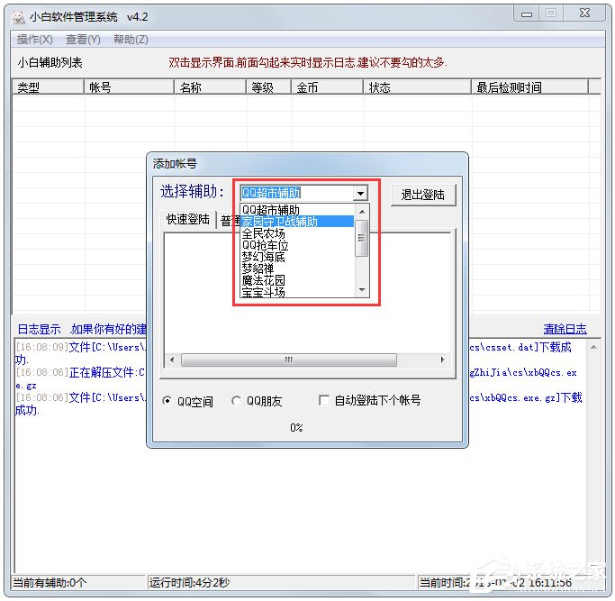Close the 小白软件管理系统 window
Viewport: 615px width, 601px height.
pos(584,14)
